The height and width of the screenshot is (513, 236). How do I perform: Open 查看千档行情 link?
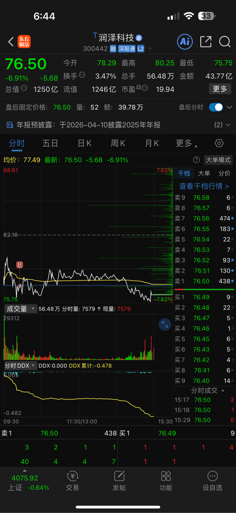[204, 186]
